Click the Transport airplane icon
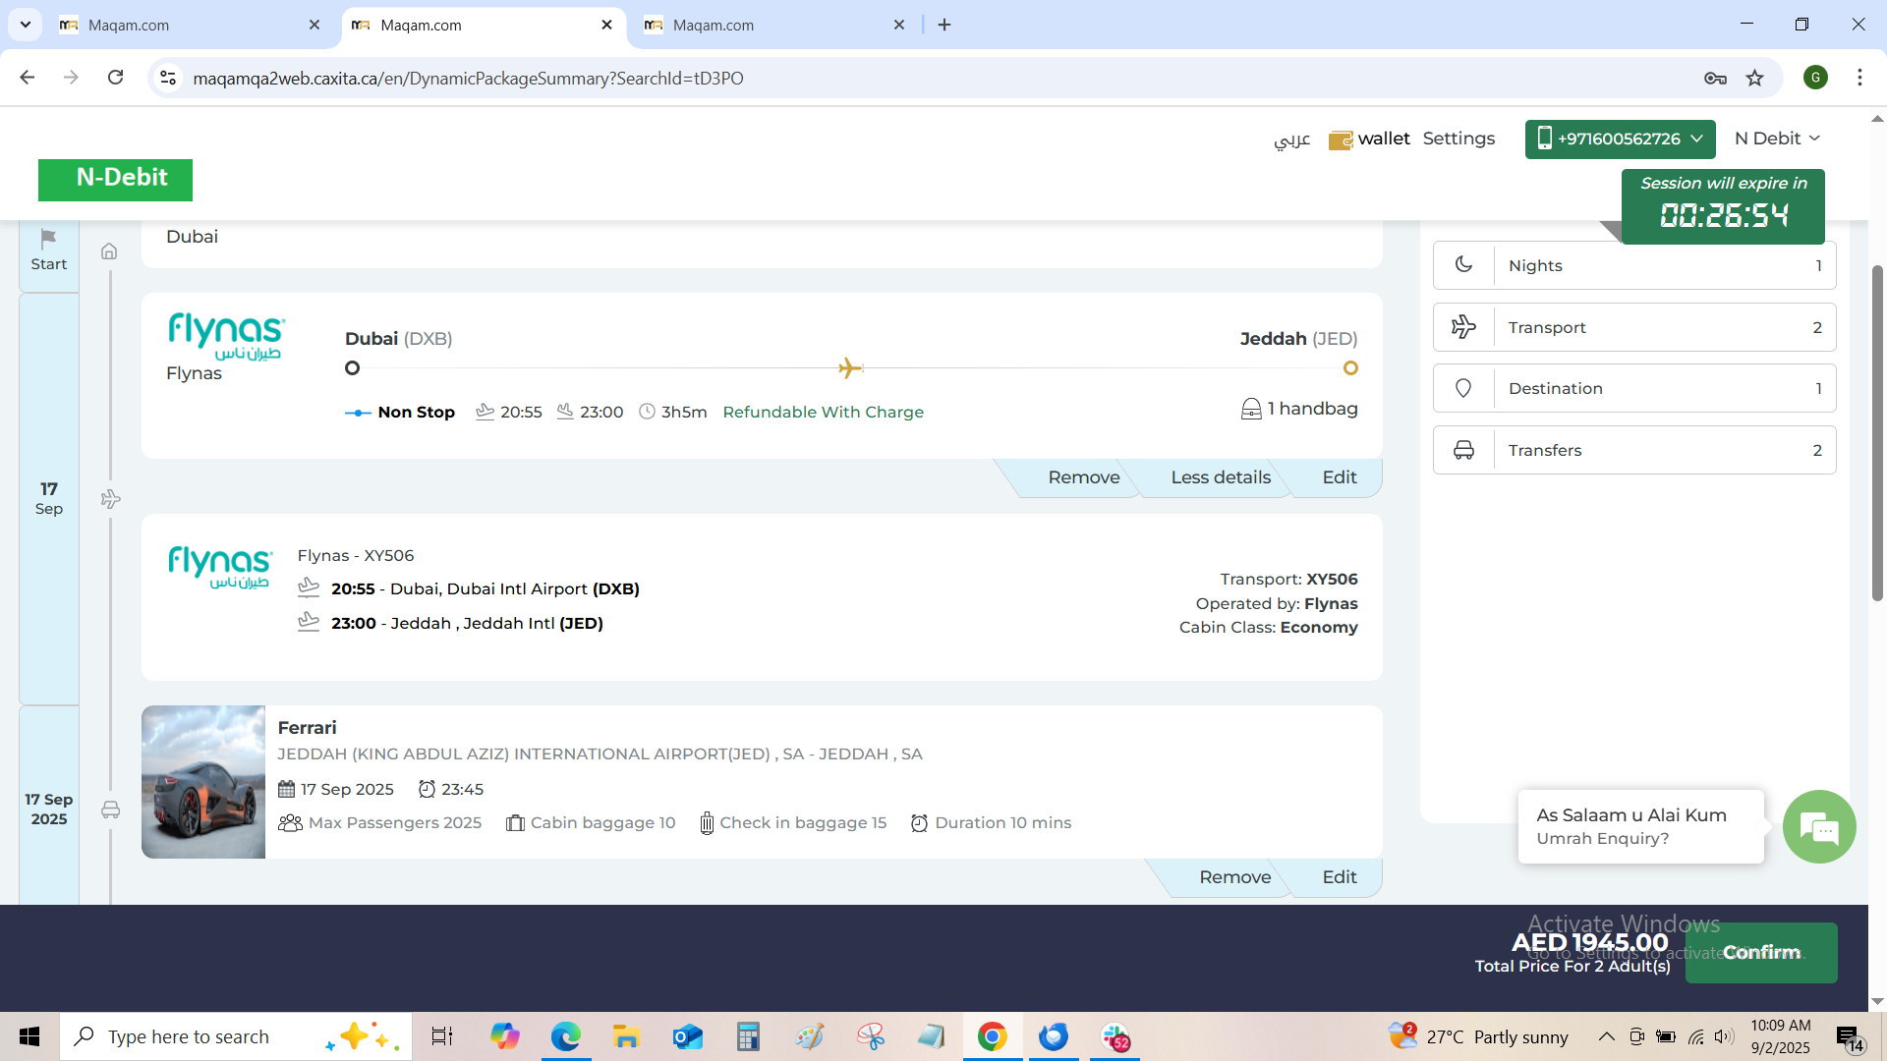 pyautogui.click(x=1463, y=327)
